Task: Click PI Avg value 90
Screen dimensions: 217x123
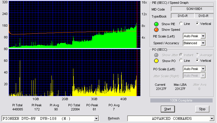Action: 56,109
